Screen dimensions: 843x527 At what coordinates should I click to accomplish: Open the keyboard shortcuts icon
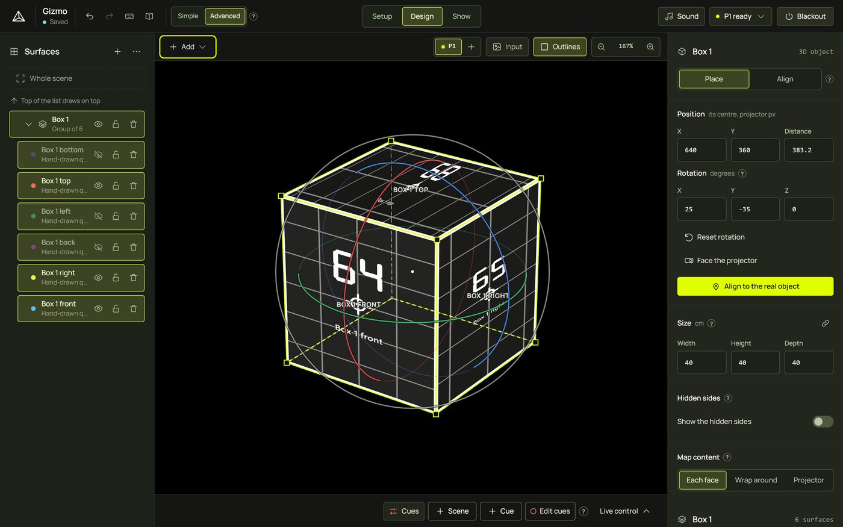pos(129,16)
